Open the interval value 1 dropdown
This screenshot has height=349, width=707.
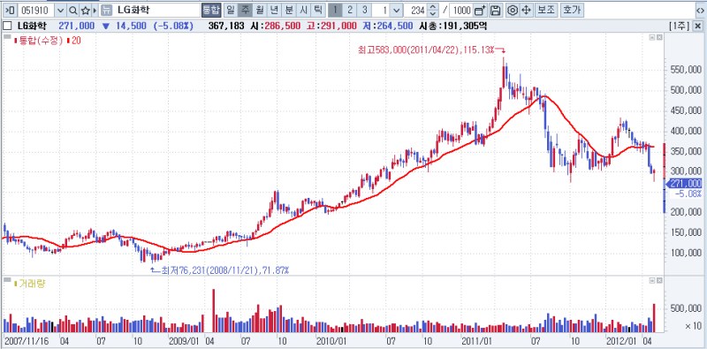click(396, 11)
